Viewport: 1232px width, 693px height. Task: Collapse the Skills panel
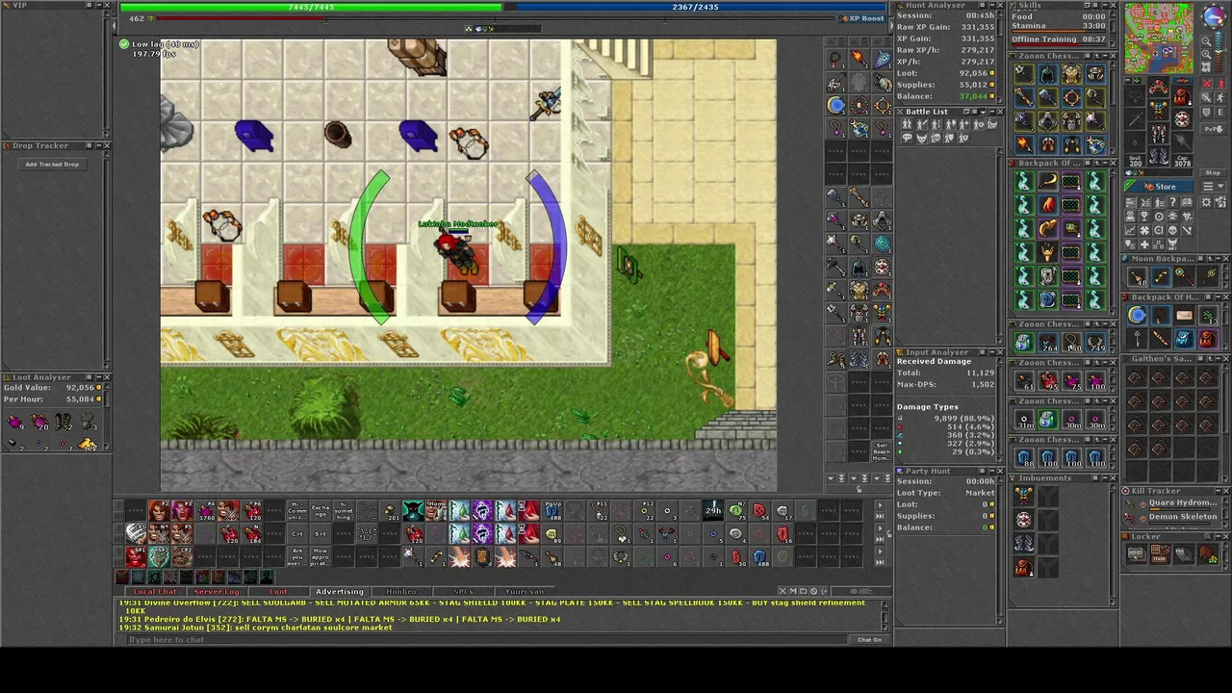1105,5
